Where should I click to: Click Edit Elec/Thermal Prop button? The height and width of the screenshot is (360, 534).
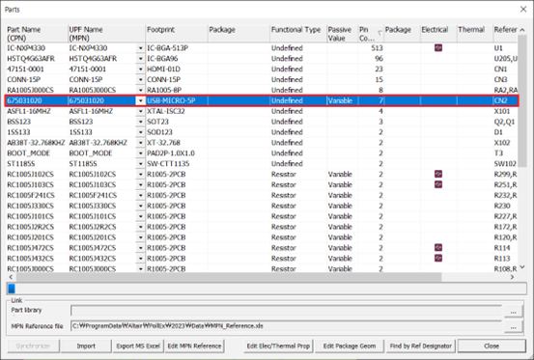pyautogui.click(x=278, y=346)
